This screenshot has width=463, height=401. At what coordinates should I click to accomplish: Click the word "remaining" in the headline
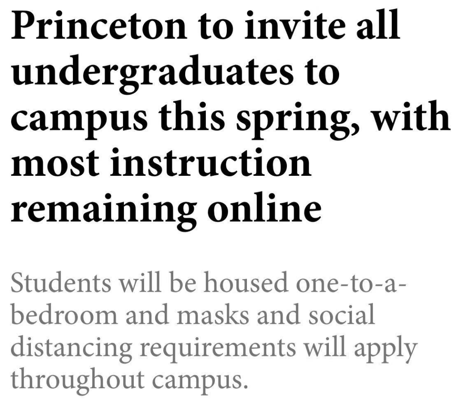pyautogui.click(x=104, y=210)
